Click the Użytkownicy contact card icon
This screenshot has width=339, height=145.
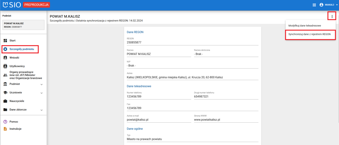click(x=5, y=66)
